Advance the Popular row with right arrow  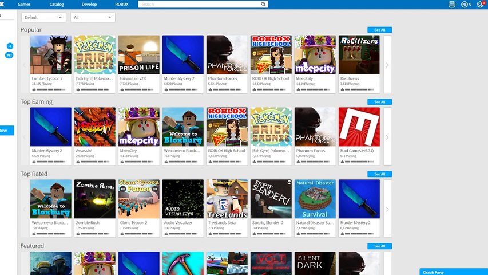387,65
